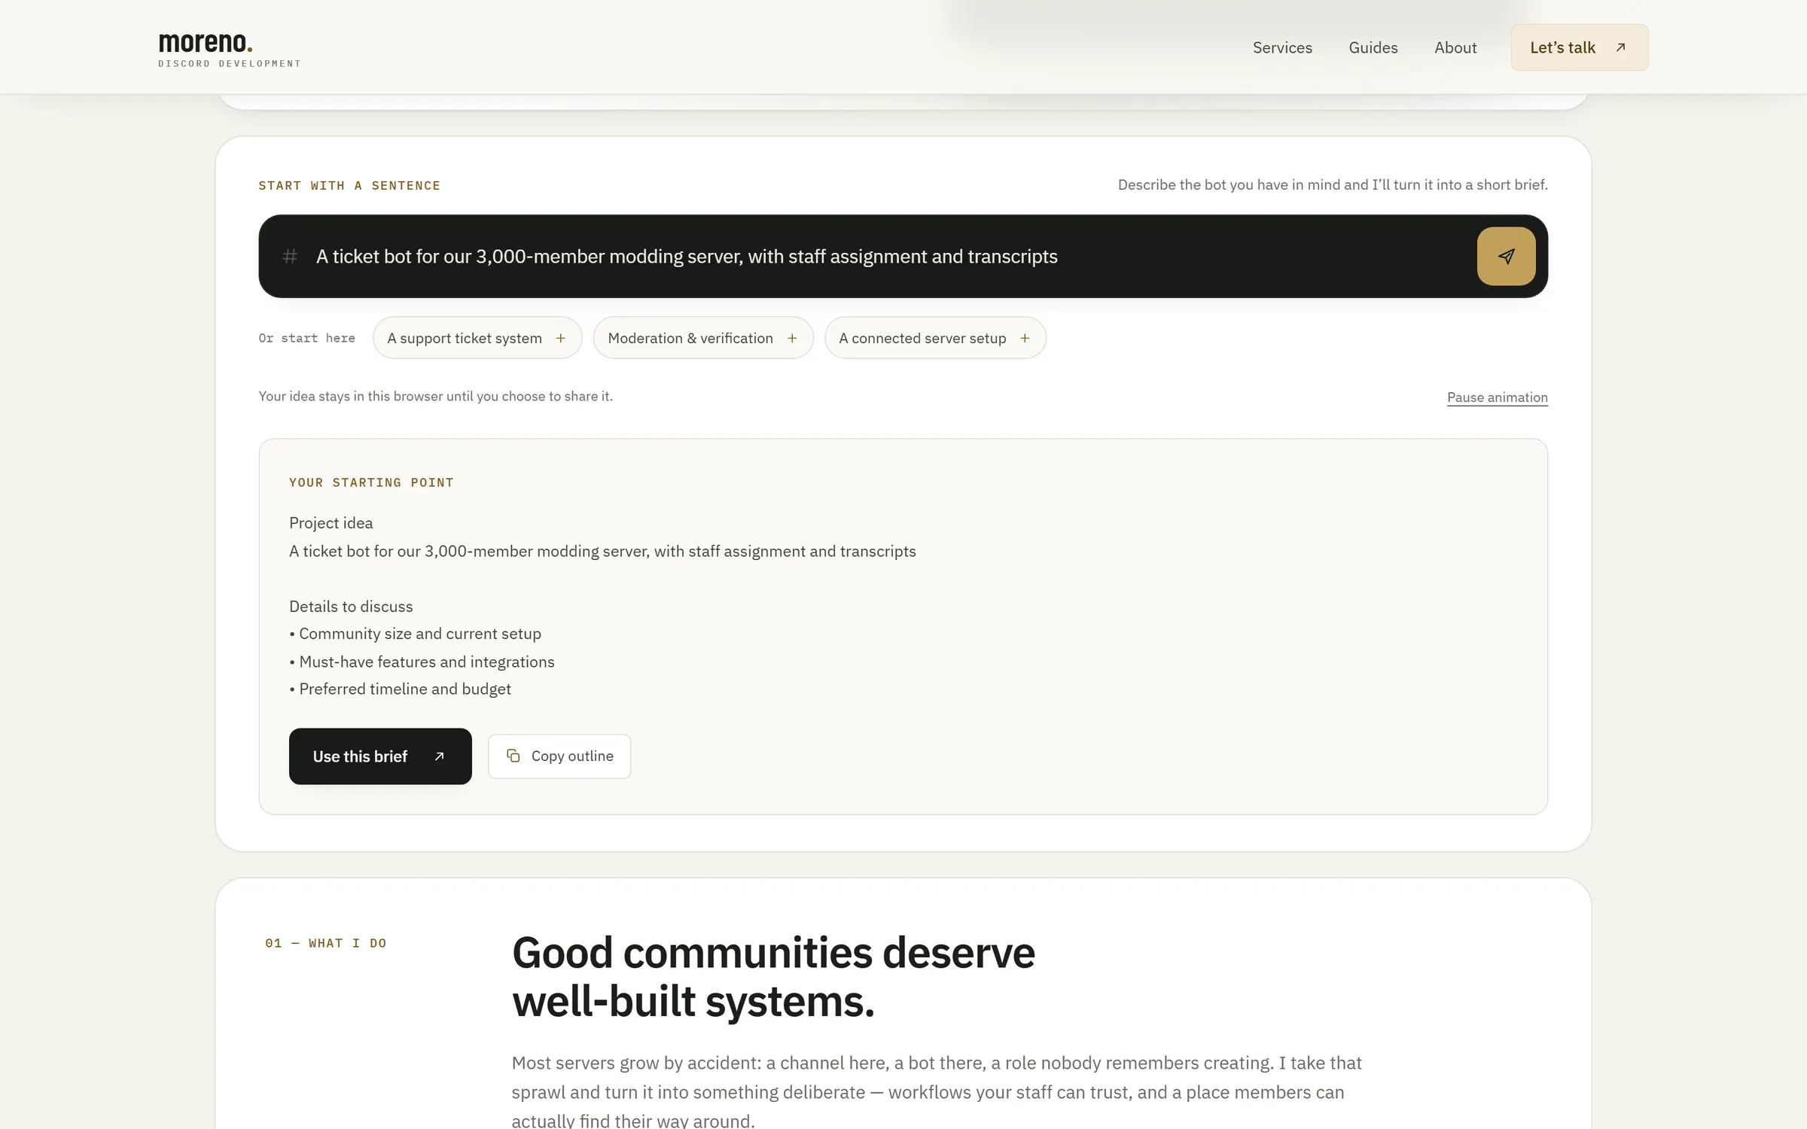Click 'Preferred timeline and budget' bullet
This screenshot has height=1129, width=1807.
400,689
